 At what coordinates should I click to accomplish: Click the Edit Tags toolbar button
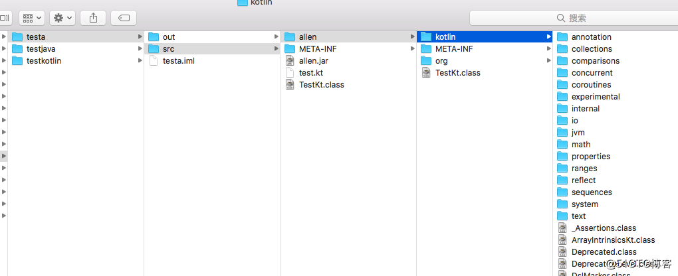point(124,18)
